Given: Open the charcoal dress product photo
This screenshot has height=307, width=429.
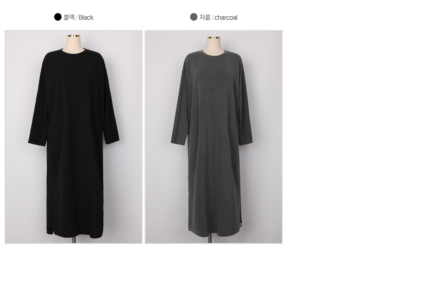Looking at the screenshot, I should (x=214, y=137).
